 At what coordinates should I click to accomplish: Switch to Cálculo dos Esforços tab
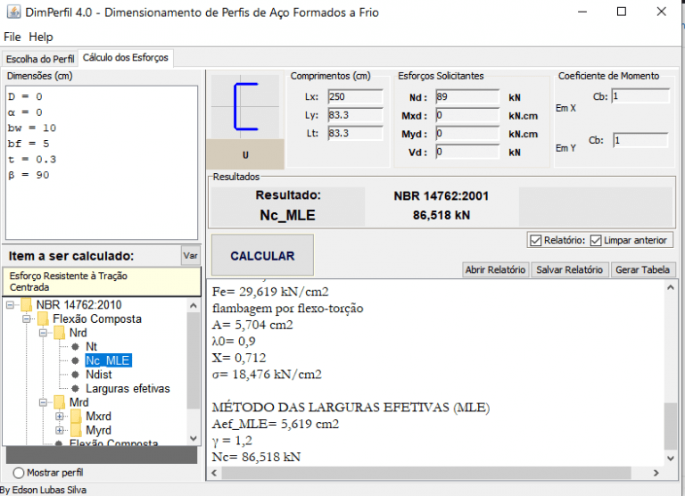[x=126, y=58]
